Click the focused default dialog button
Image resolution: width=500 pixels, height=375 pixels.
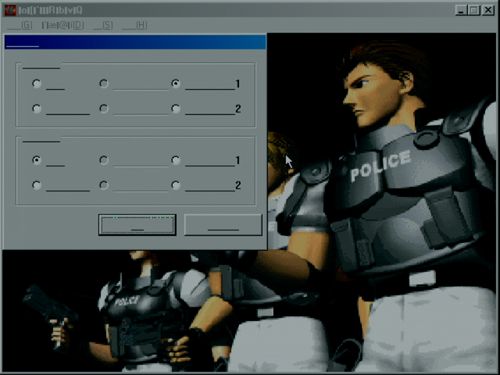[x=137, y=225]
